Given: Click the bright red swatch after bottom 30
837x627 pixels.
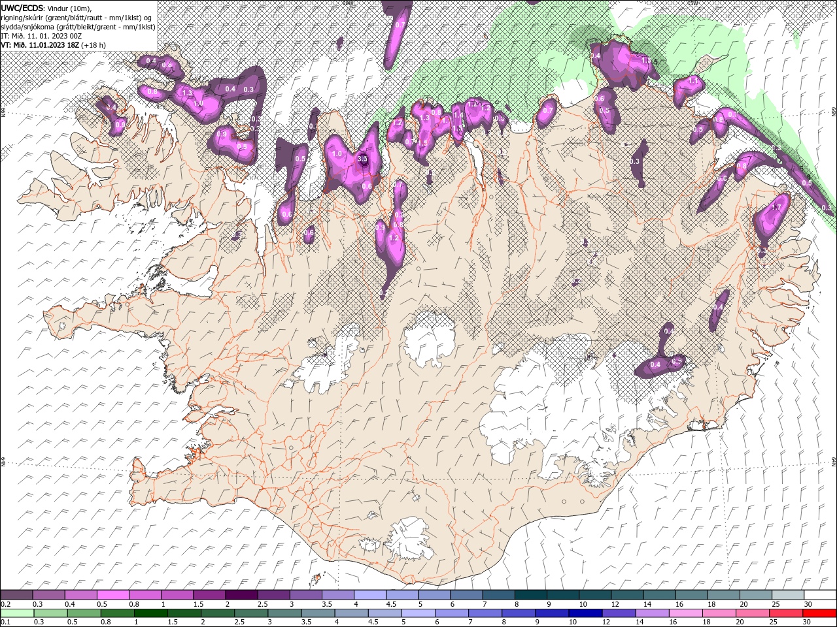Looking at the screenshot, I should (820, 613).
